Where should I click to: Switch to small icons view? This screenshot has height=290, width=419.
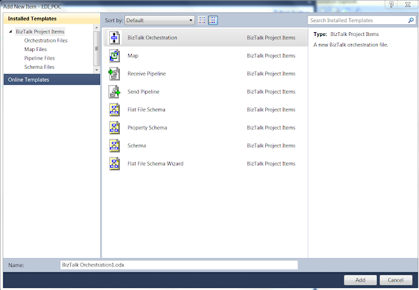(202, 20)
